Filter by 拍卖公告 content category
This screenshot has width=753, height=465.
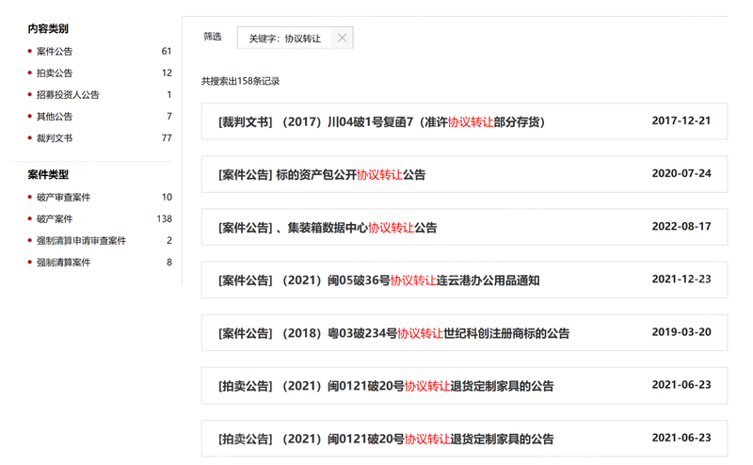click(x=55, y=73)
